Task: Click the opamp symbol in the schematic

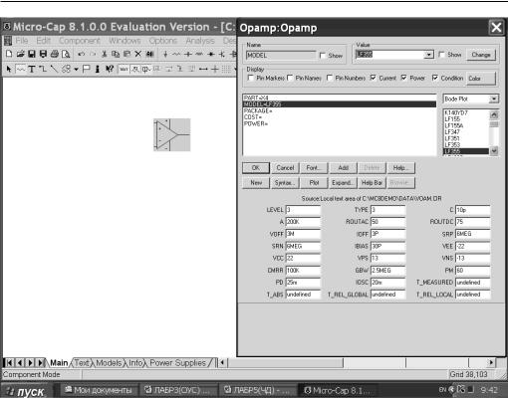Action: click(x=172, y=135)
